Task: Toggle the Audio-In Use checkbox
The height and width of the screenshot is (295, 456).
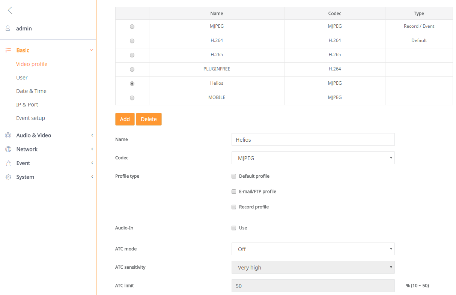Action: [x=234, y=228]
